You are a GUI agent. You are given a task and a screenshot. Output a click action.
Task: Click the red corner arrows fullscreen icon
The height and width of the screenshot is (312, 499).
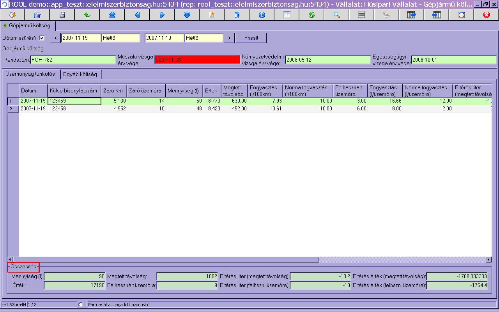(x=462, y=15)
